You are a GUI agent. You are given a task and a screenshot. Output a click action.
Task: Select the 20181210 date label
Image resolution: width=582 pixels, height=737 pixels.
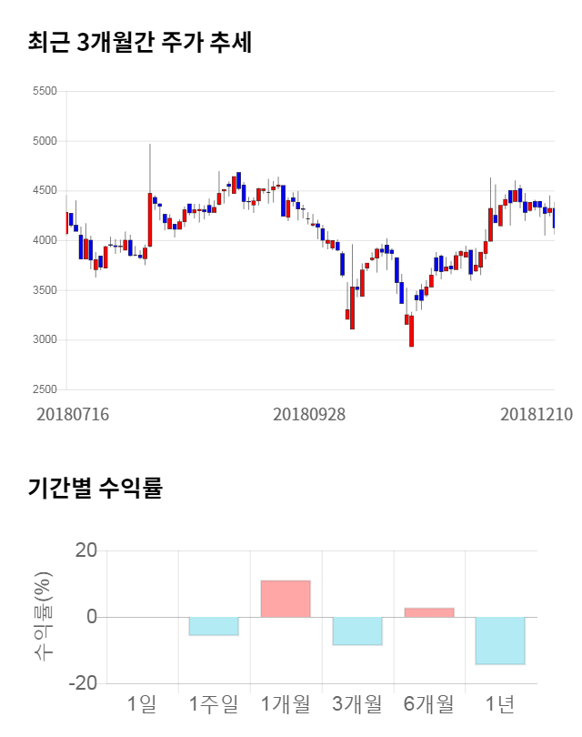[537, 414]
